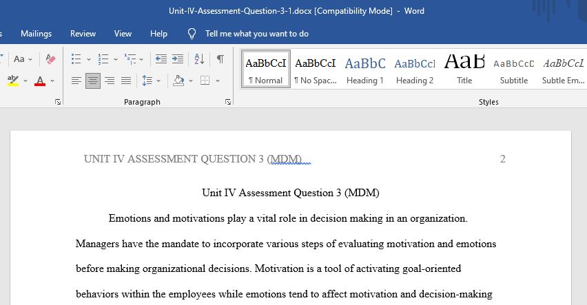
Task: Click header text UNIT IV ASSESSMENT QUESTION 3
Action: click(x=174, y=159)
